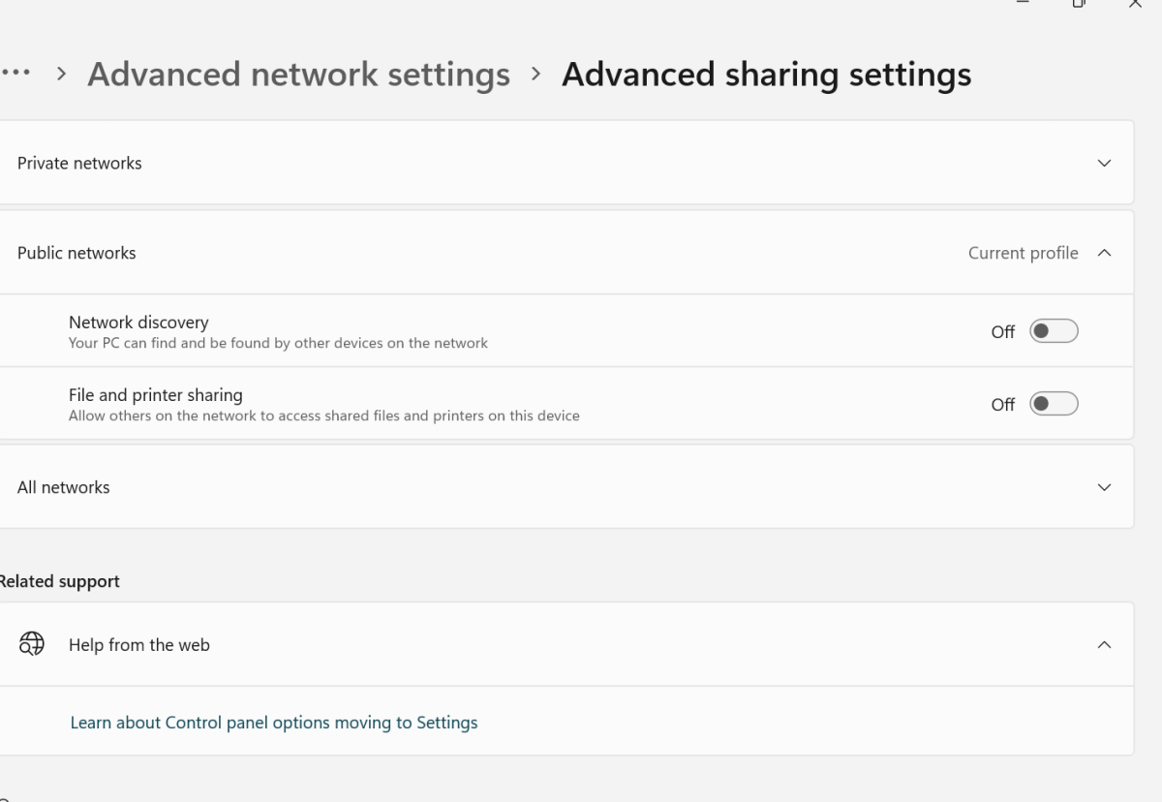Expand Private networks with its chevron
Viewport: 1162px width, 802px height.
1104,163
